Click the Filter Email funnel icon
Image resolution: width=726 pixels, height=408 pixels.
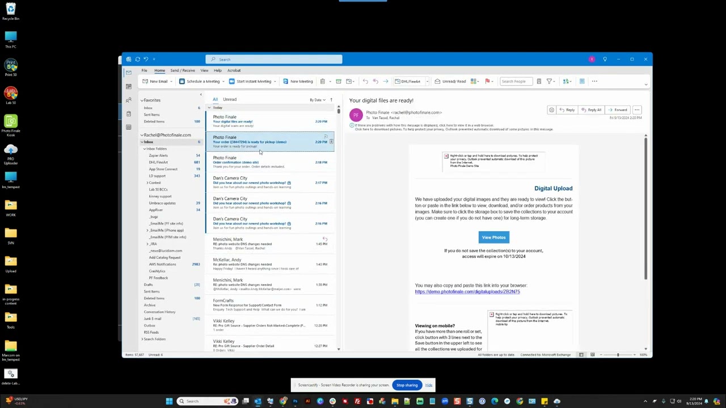click(549, 82)
